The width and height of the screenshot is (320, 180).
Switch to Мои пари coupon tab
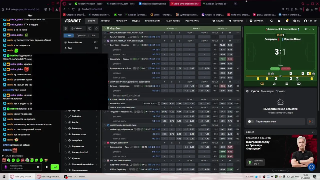coord(267,91)
